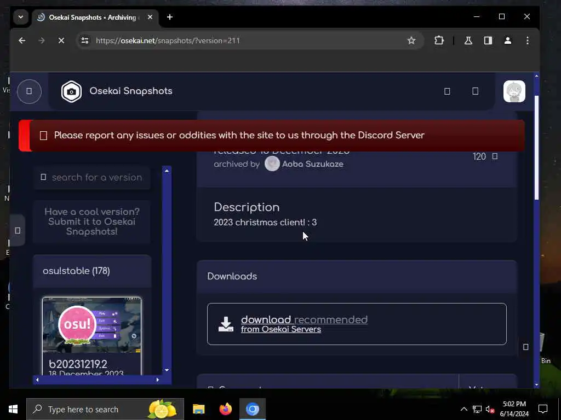Expand the osu!stable (178) group
Viewport: 561px width, 420px height.
92,271
